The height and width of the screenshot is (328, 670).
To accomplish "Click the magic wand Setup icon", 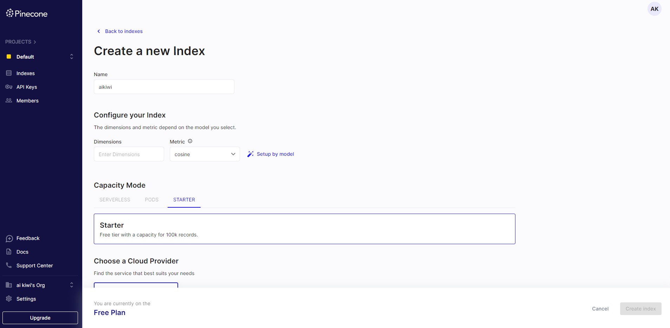I will tap(250, 154).
